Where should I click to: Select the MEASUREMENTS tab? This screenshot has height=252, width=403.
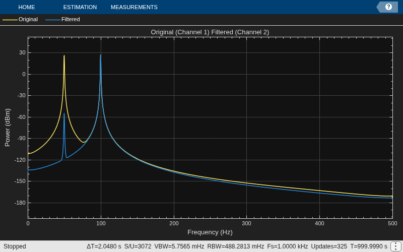click(134, 7)
